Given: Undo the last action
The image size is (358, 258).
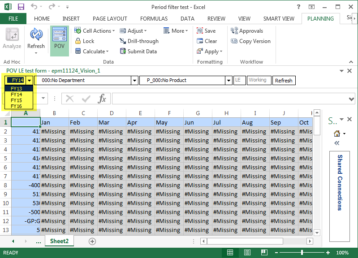Looking at the screenshot, I should (34, 7).
